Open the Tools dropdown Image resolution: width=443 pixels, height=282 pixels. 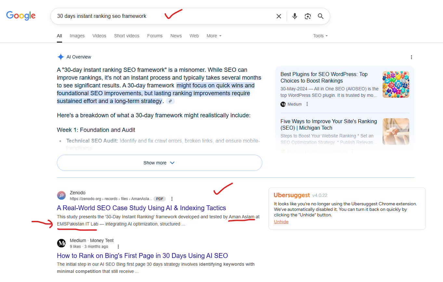(320, 36)
